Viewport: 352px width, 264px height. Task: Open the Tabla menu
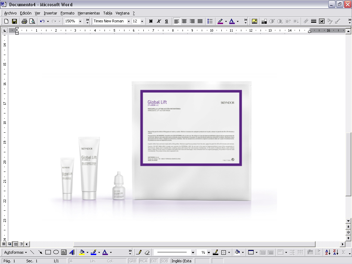pos(108,13)
